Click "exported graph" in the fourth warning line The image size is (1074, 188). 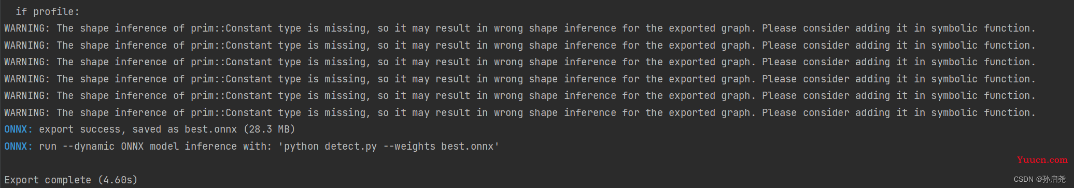click(709, 79)
